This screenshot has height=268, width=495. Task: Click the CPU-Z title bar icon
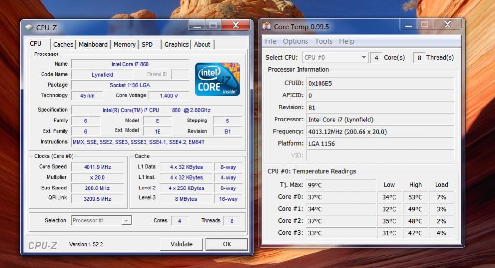click(29, 27)
